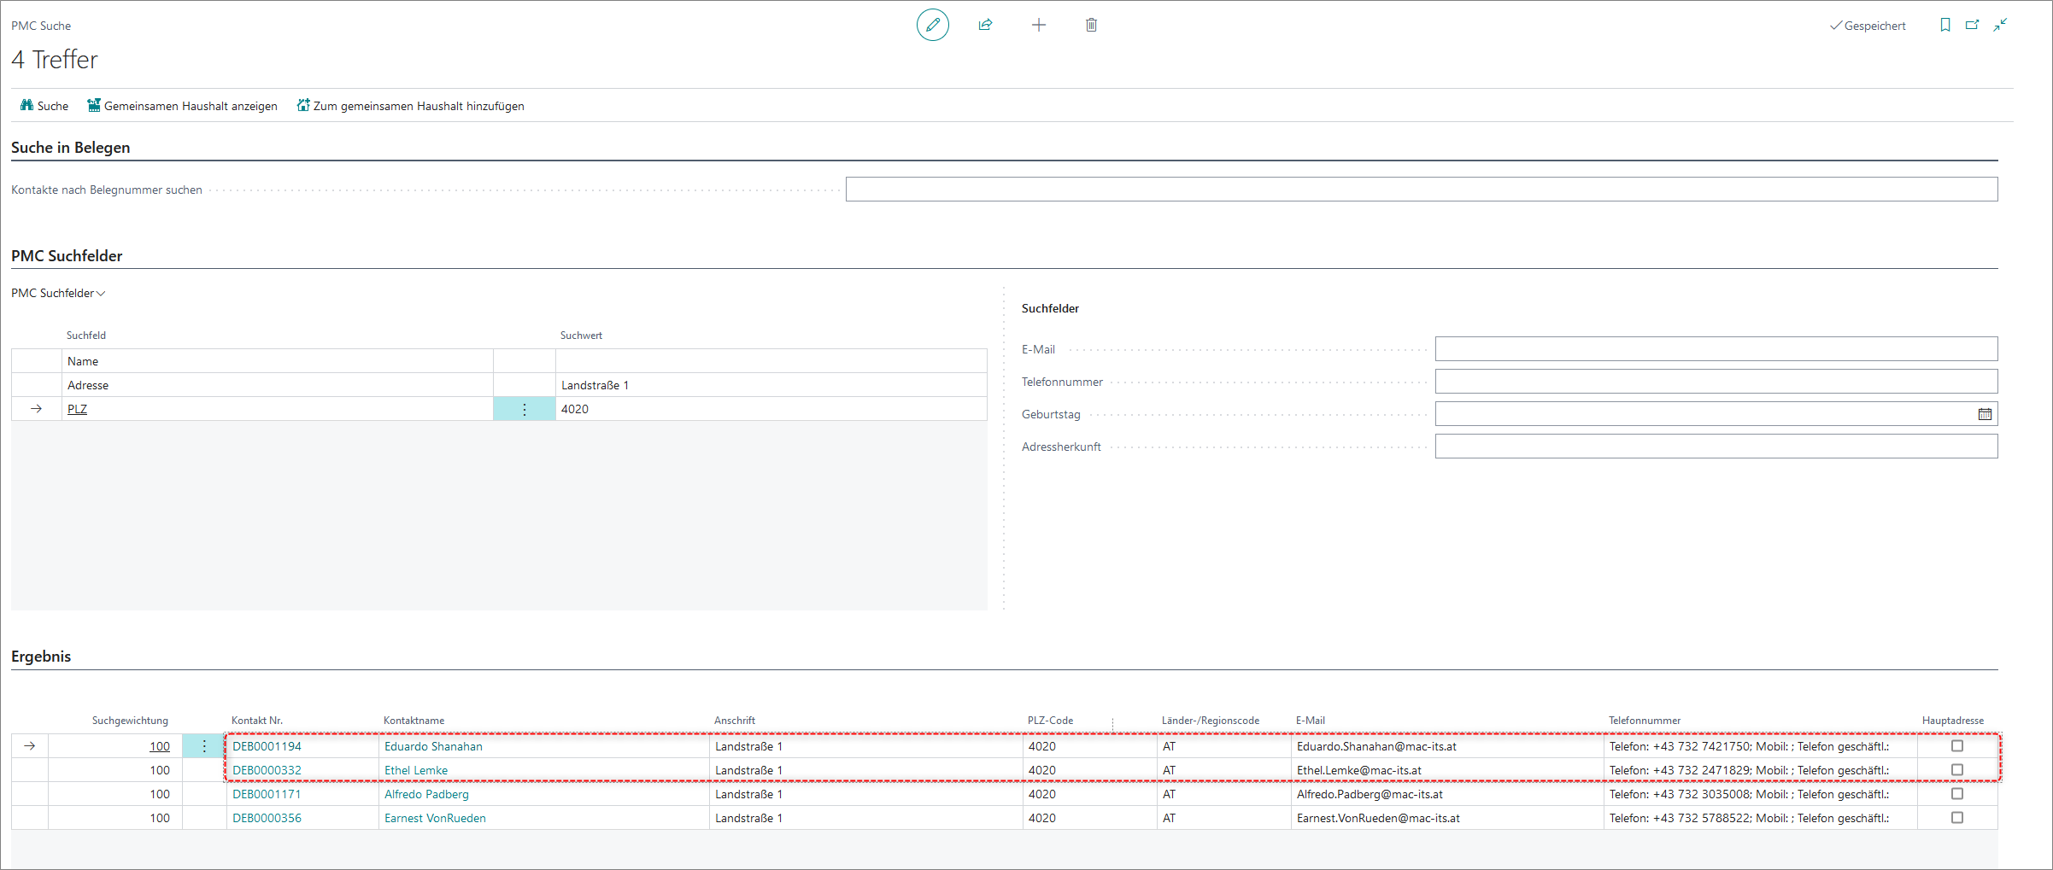The height and width of the screenshot is (870, 2053).
Task: Click the Anschrift column header
Action: click(735, 721)
